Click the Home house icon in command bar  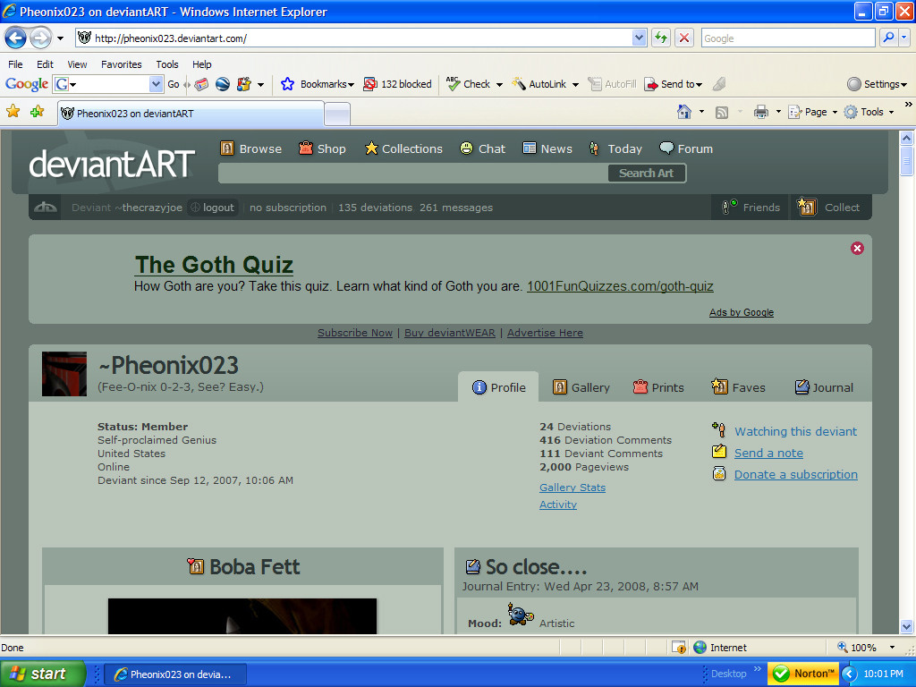[x=684, y=112]
